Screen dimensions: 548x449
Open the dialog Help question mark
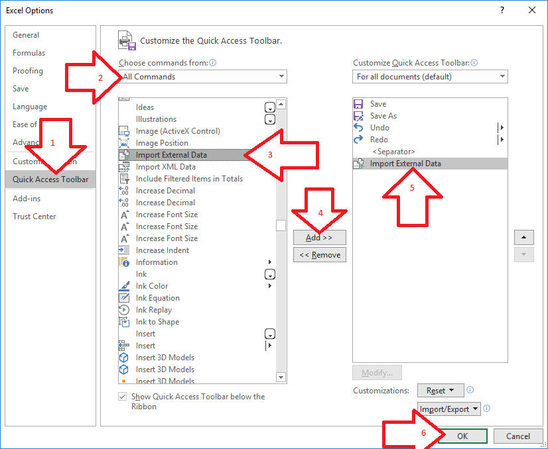[502, 10]
